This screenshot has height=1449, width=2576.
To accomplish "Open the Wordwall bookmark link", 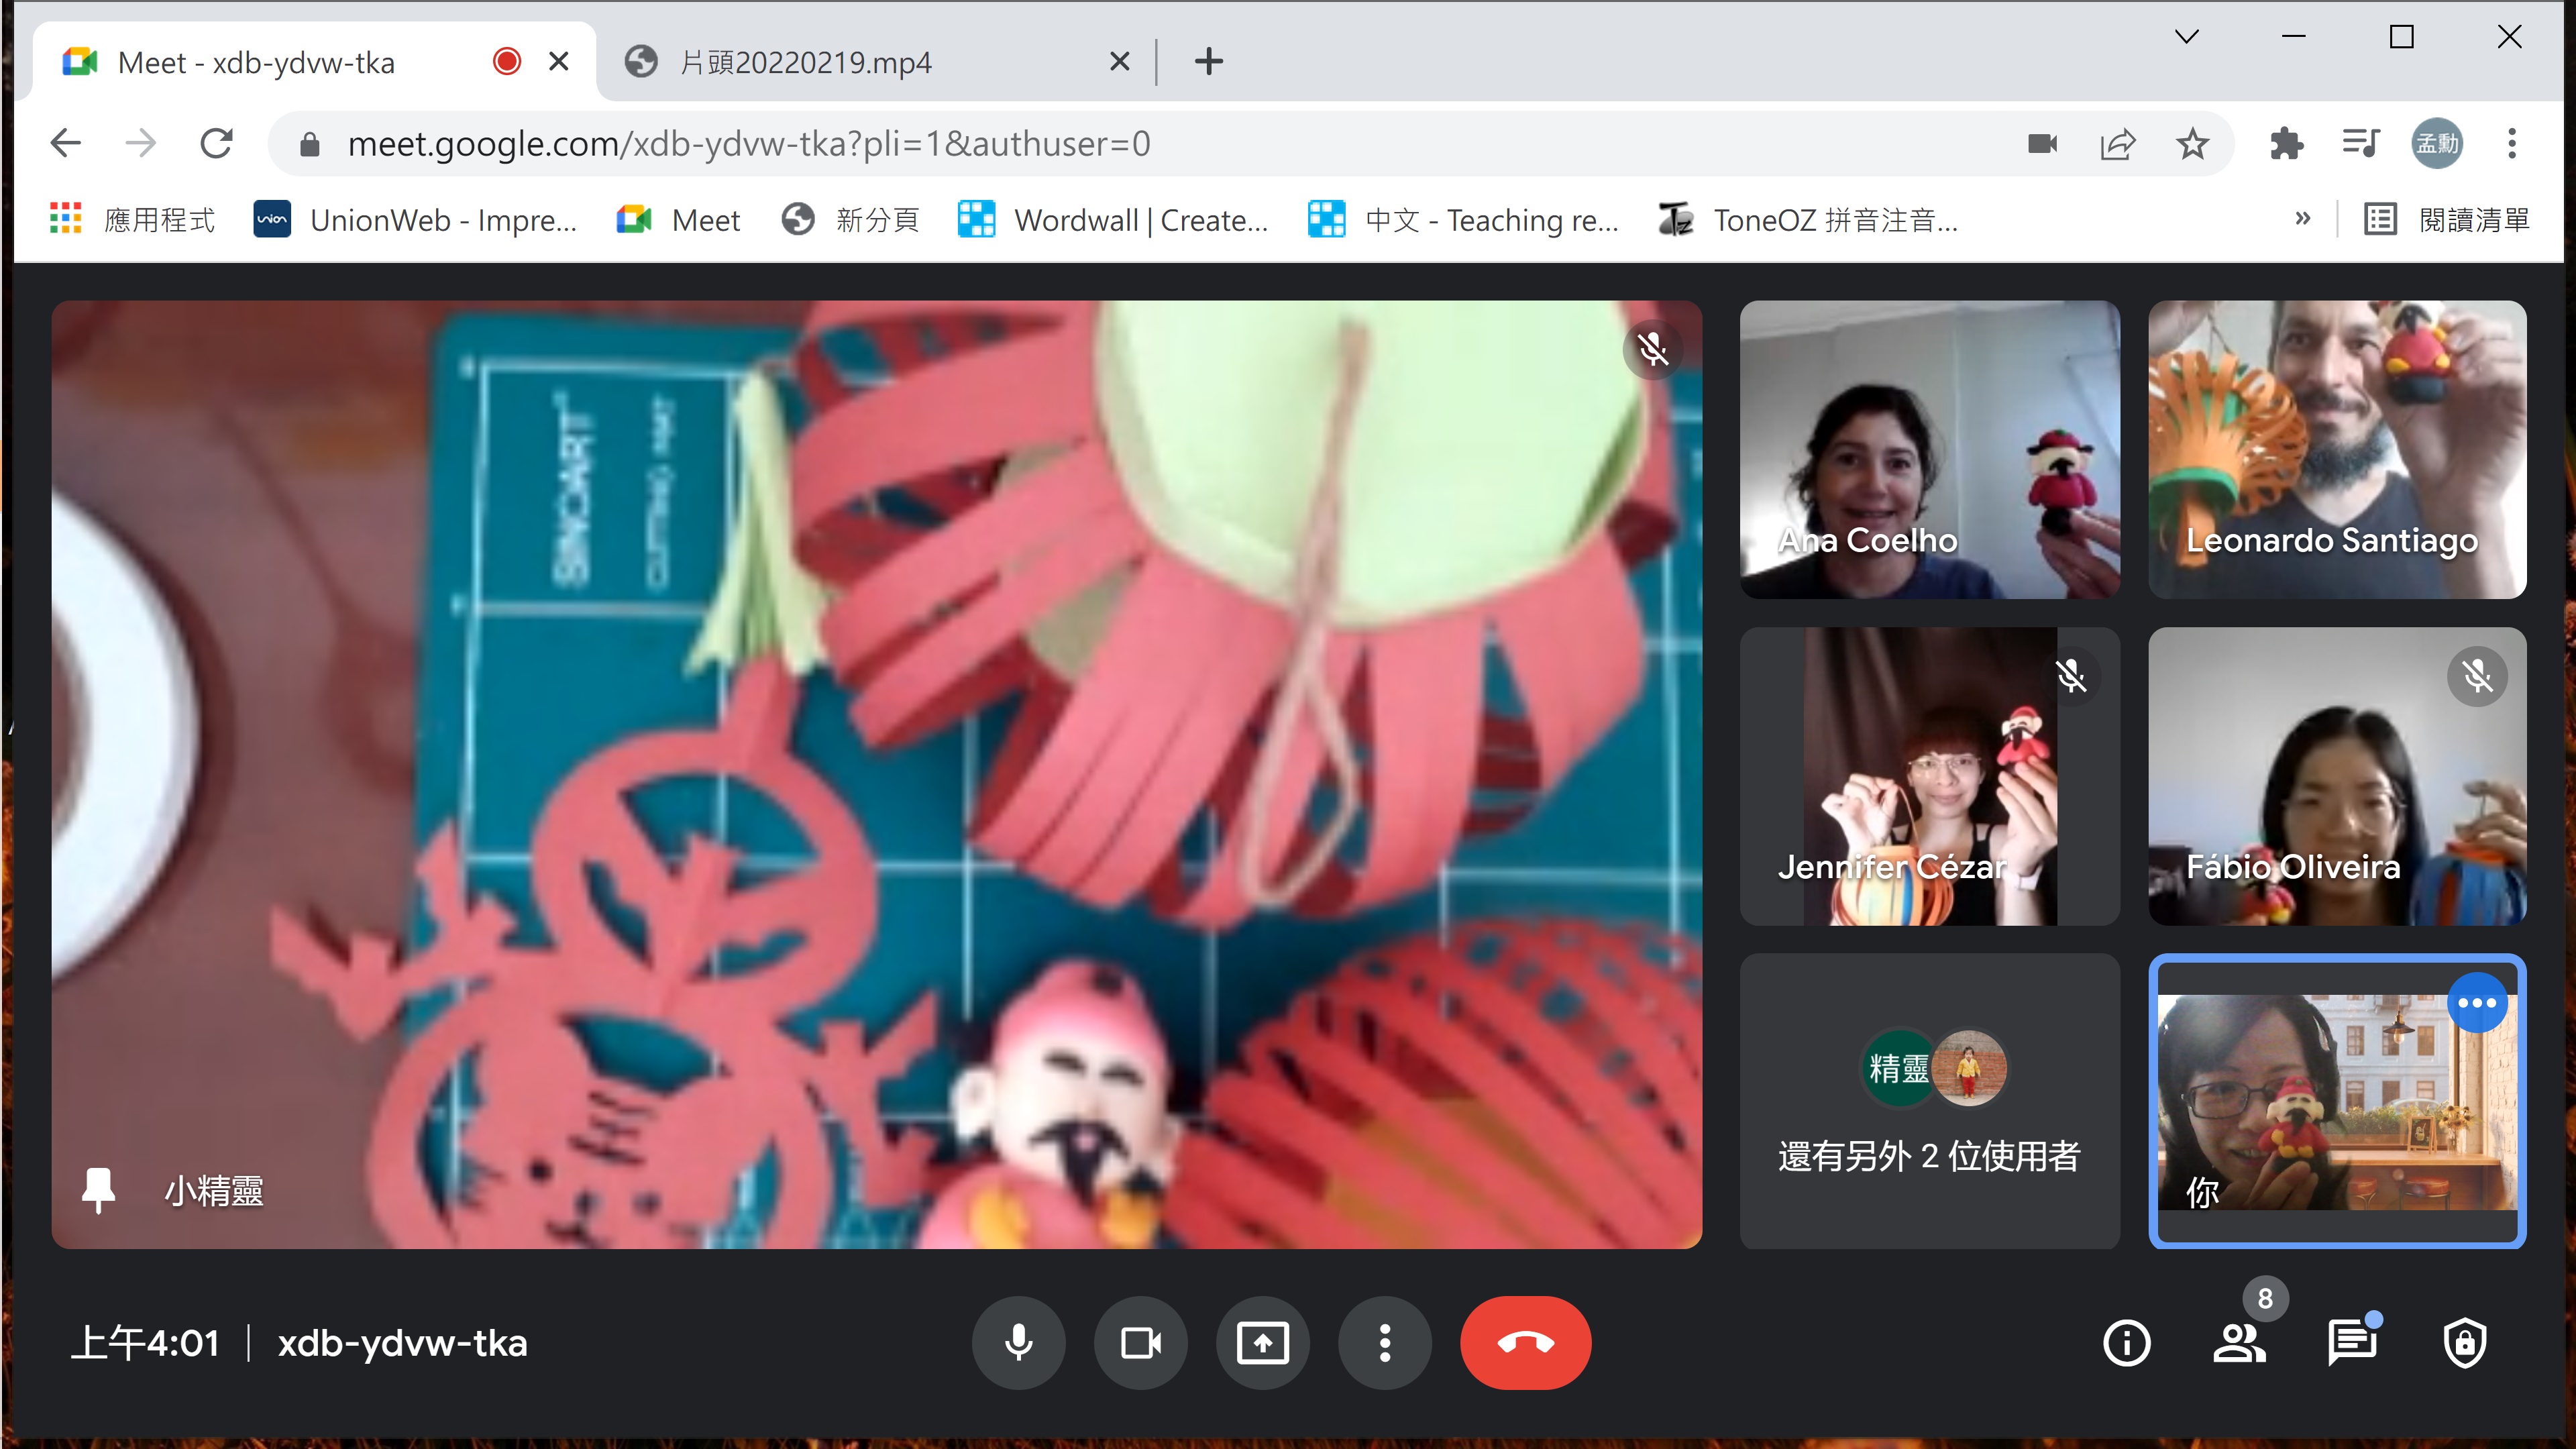I will (1113, 219).
